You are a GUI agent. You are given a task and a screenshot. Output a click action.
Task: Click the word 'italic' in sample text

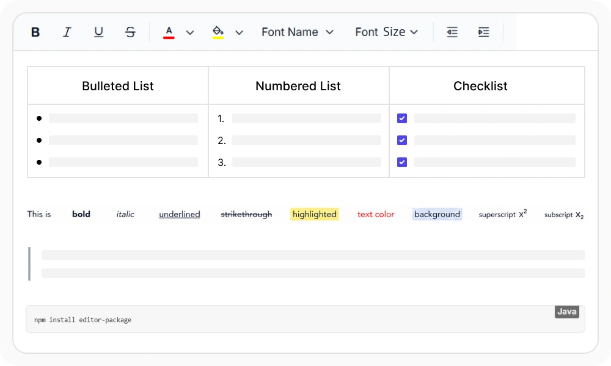point(125,214)
